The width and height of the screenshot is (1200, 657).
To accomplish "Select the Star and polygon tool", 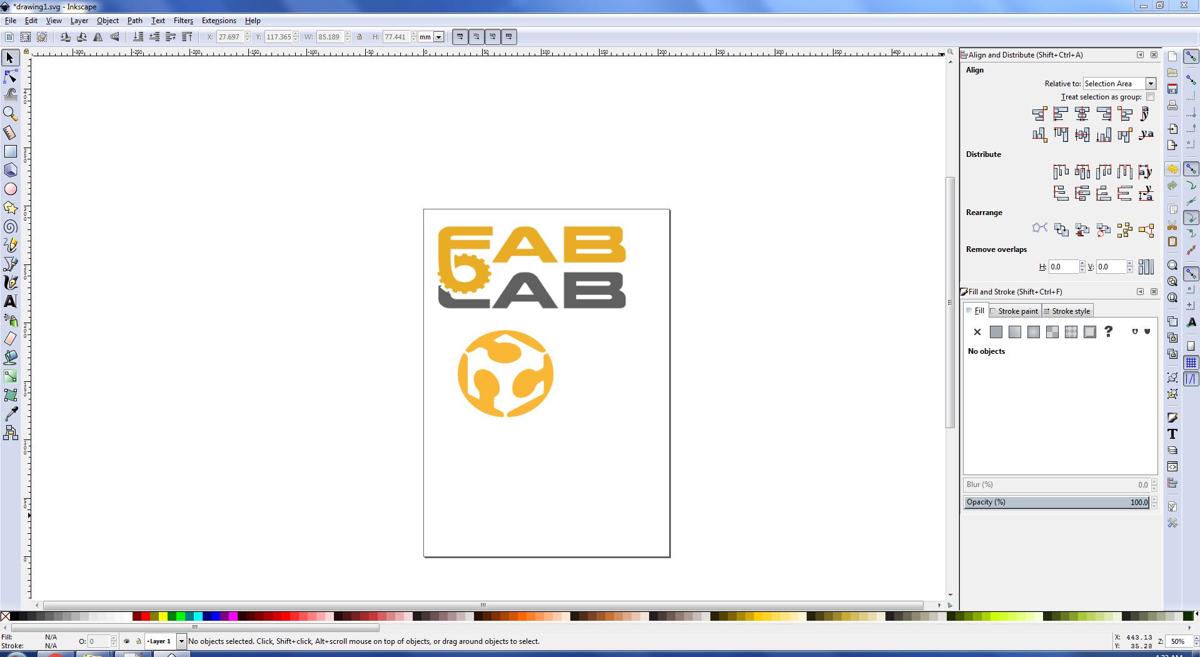I will coord(11,208).
